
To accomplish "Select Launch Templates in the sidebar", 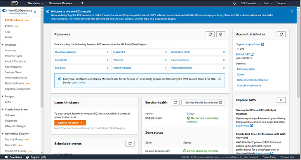I will 16,61.
